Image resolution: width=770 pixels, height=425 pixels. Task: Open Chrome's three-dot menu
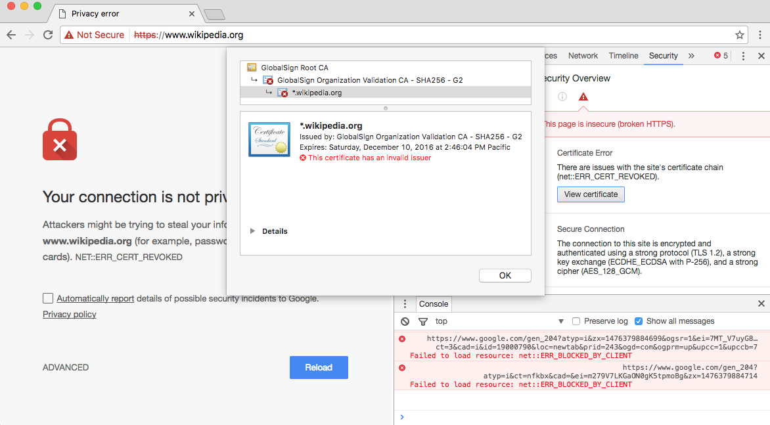[x=760, y=35]
